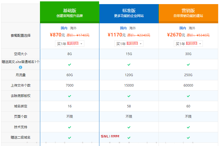The width and height of the screenshot is (219, 146).
Task: Open 买1年 duration dropdown for 基础版
Action: pyautogui.click(x=70, y=44)
